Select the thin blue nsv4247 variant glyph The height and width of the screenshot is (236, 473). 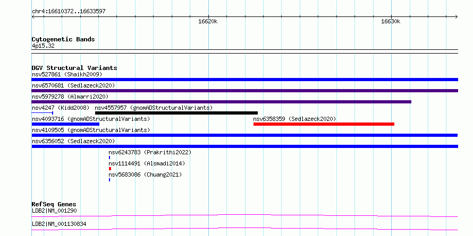(x=43, y=113)
